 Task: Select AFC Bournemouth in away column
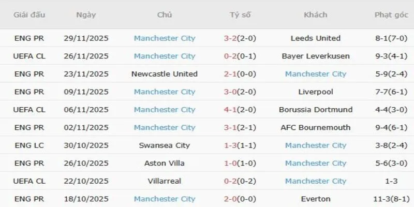coord(316,127)
